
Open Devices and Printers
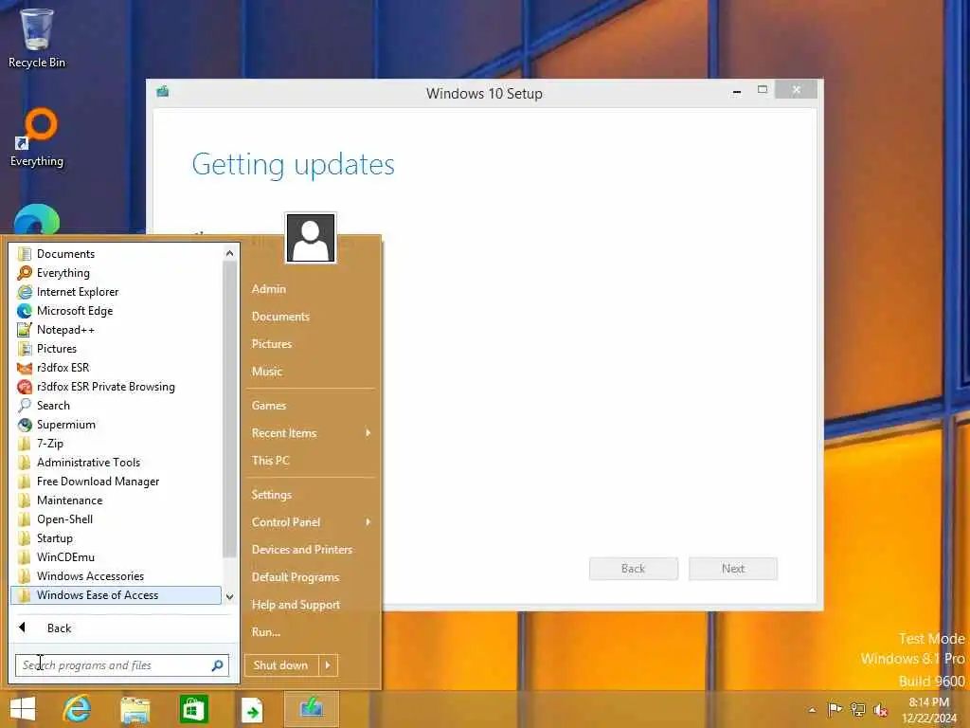pos(311,550)
